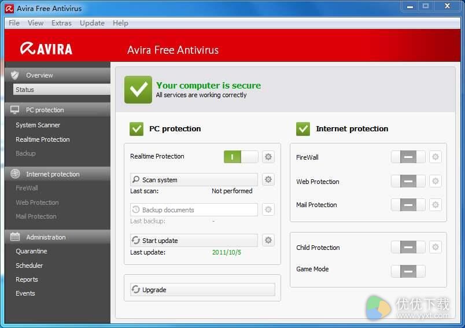Toggle Realtime Protection switch

pos(241,157)
